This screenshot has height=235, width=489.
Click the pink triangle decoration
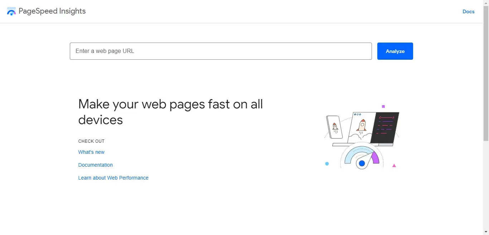[x=394, y=166]
